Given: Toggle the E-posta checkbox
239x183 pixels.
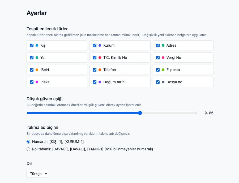Looking at the screenshot, I should pos(158,70).
